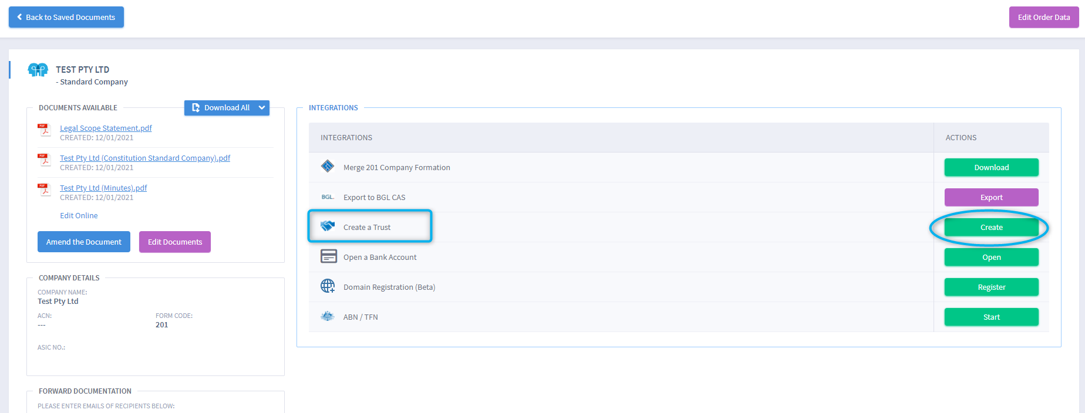Click Open button for bank account
Screen dimensions: 1085x413
coord(992,257)
